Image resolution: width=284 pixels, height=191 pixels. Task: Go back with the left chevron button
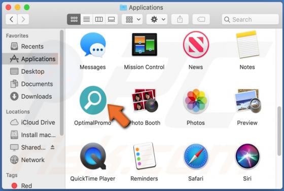click(x=11, y=19)
